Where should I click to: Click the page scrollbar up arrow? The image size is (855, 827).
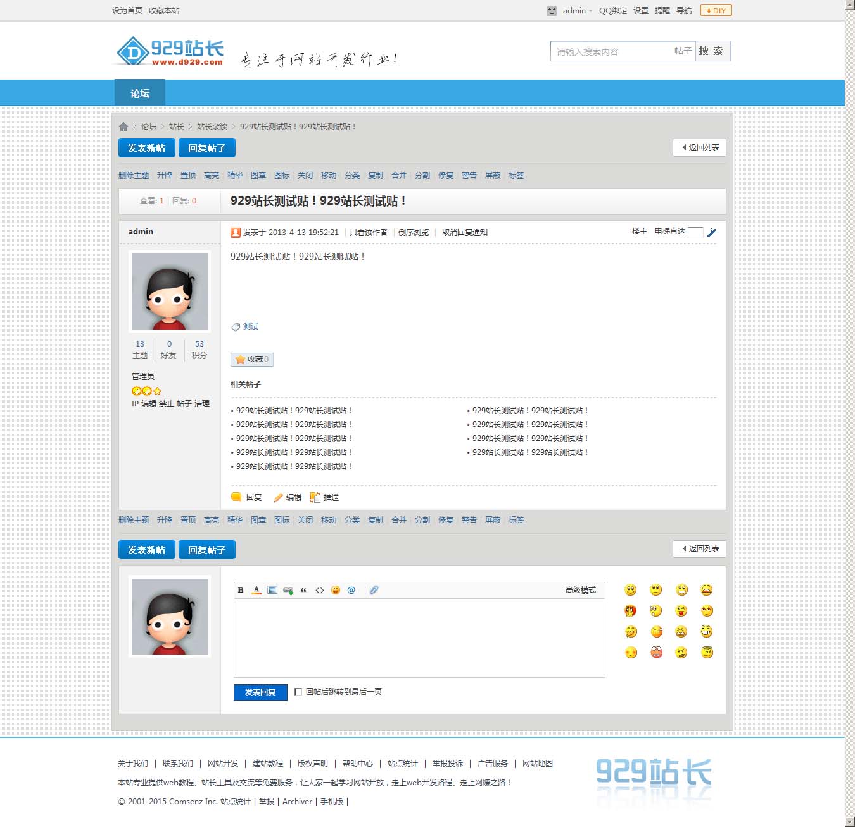click(x=850, y=5)
